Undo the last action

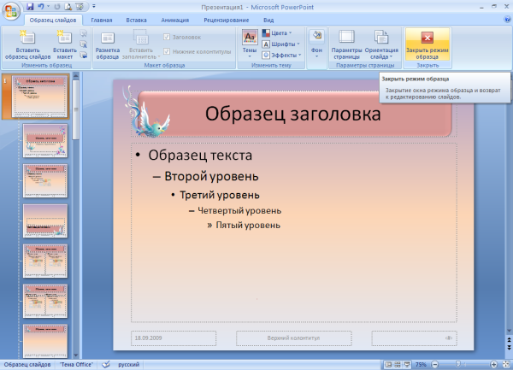tap(41, 7)
